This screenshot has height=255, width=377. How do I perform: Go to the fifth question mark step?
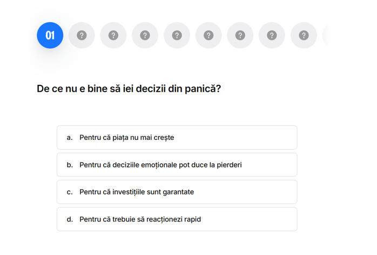(x=208, y=36)
